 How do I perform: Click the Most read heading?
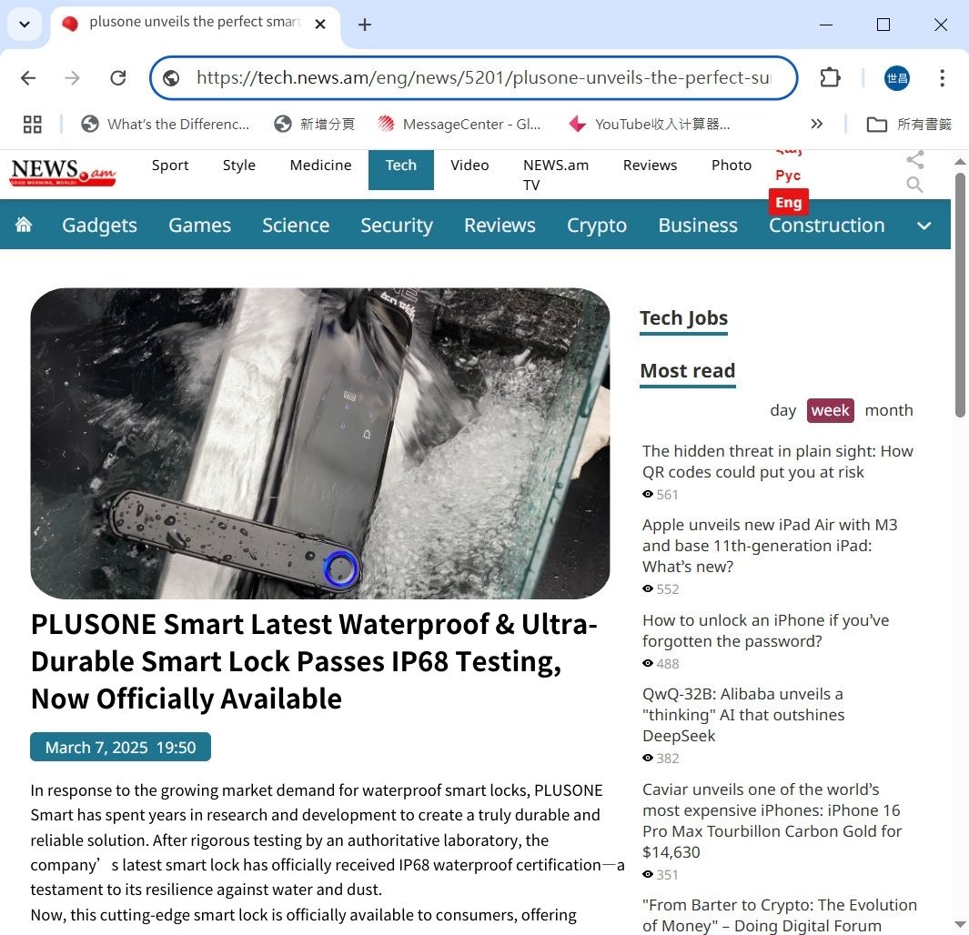pyautogui.click(x=687, y=370)
